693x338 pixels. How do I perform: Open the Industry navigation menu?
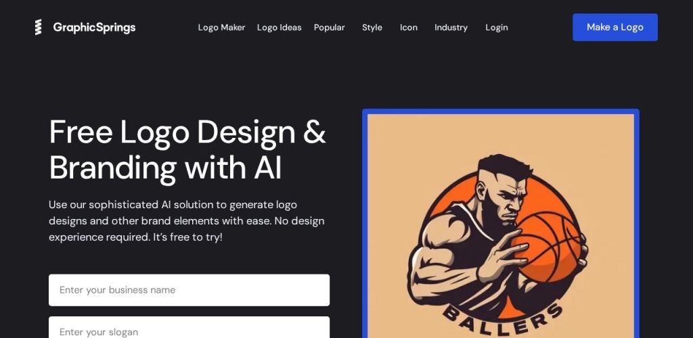coord(451,27)
